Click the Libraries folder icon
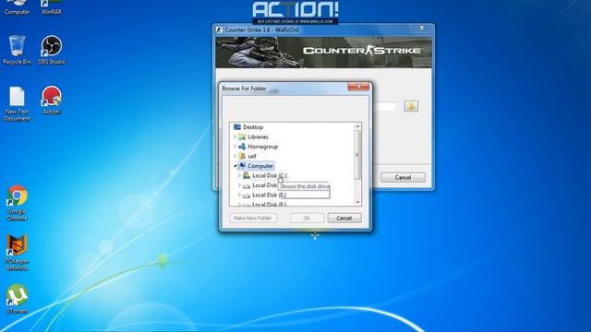This screenshot has width=591, height=332. [x=242, y=137]
